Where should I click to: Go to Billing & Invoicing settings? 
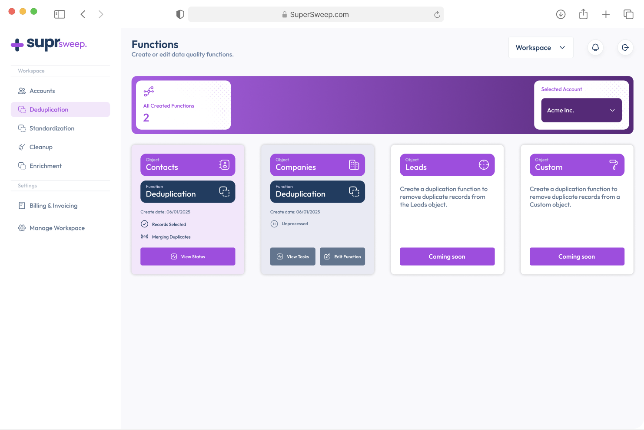coord(53,206)
